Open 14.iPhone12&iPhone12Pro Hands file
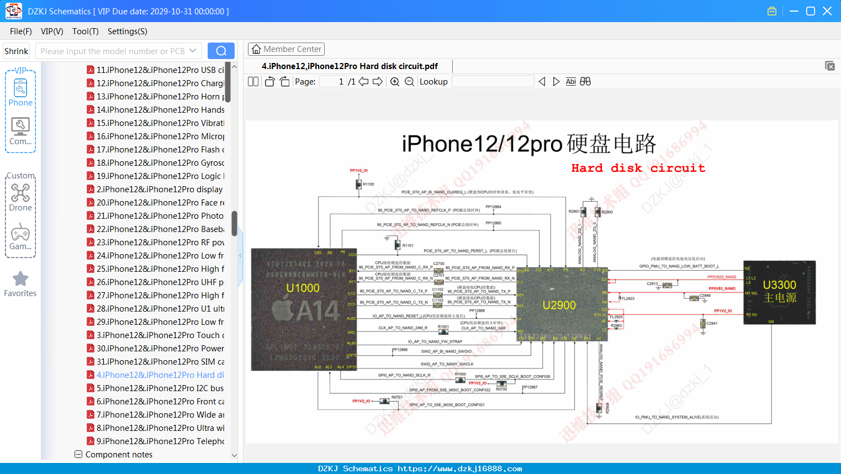 coord(155,109)
